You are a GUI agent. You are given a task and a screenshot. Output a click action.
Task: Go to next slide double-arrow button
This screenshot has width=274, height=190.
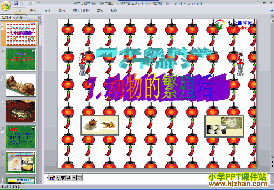(x=272, y=166)
